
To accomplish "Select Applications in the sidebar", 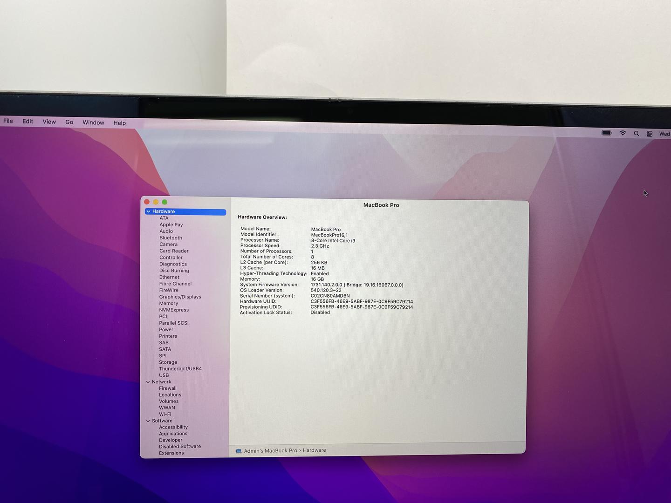I will tap(173, 434).
